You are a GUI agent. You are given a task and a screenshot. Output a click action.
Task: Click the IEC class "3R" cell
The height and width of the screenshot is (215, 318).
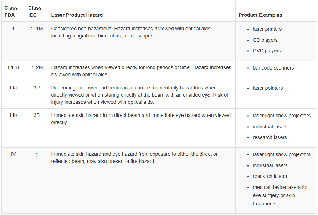[36, 88]
